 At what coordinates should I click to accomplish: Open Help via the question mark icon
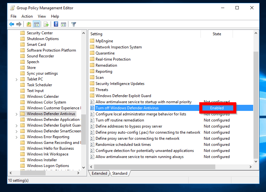click(56, 24)
